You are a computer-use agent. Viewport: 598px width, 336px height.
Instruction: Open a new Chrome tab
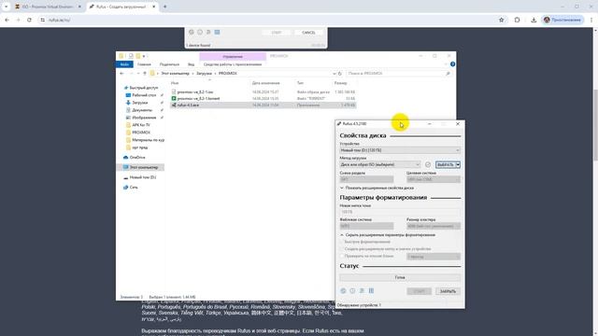164,7
